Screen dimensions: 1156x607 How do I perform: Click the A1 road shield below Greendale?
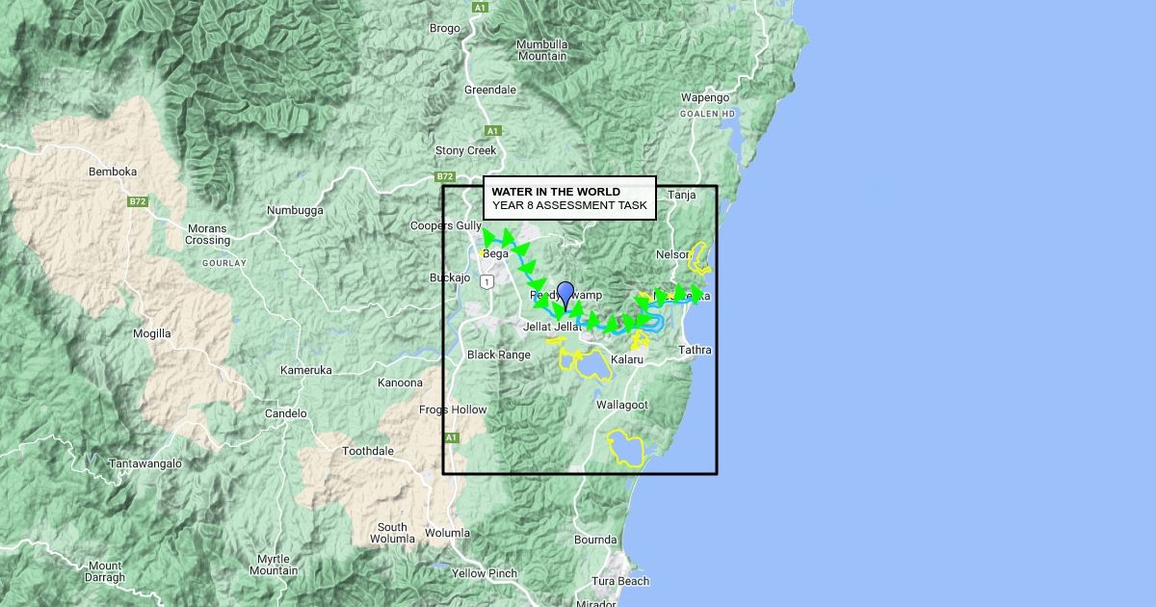[493, 130]
